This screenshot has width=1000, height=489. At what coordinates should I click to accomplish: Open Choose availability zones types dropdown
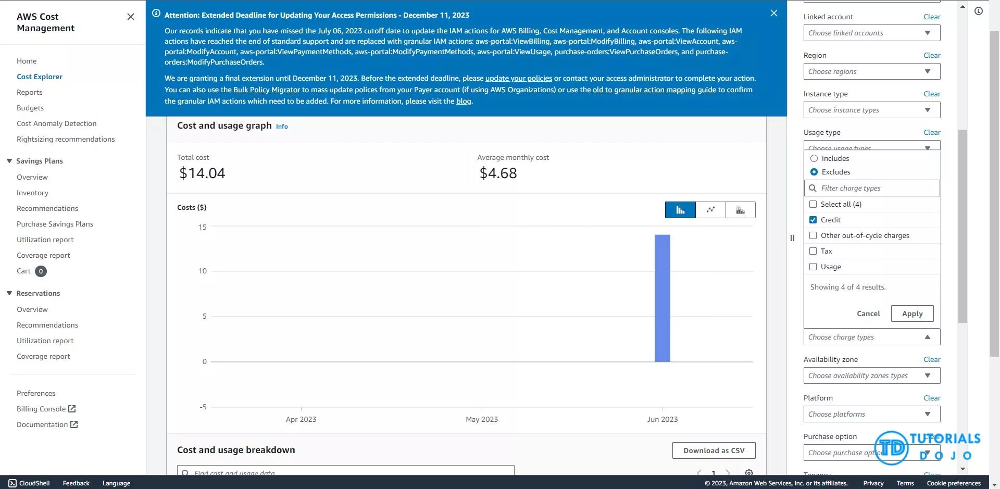click(872, 375)
